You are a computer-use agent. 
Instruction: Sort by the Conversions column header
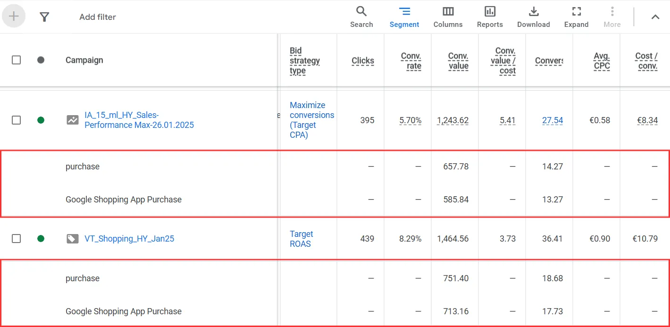[x=549, y=60]
